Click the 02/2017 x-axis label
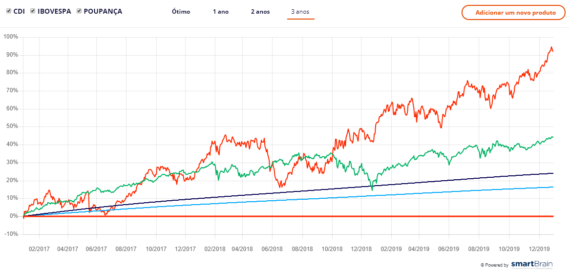Screen dimensions: 569x273 point(39,249)
